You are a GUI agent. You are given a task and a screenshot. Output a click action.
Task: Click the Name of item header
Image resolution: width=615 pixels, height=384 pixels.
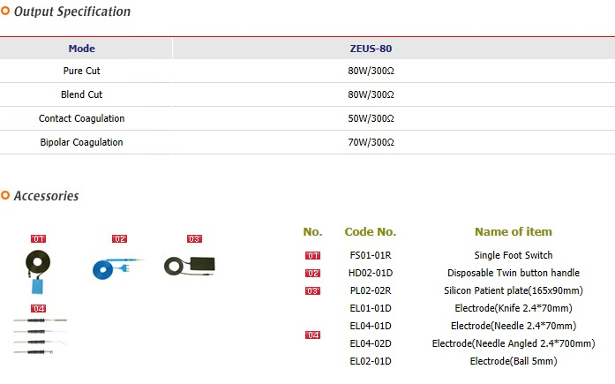point(514,232)
